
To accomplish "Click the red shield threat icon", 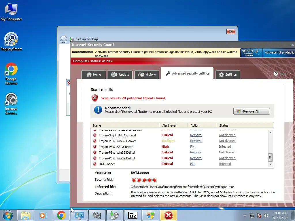I will coord(94,98).
